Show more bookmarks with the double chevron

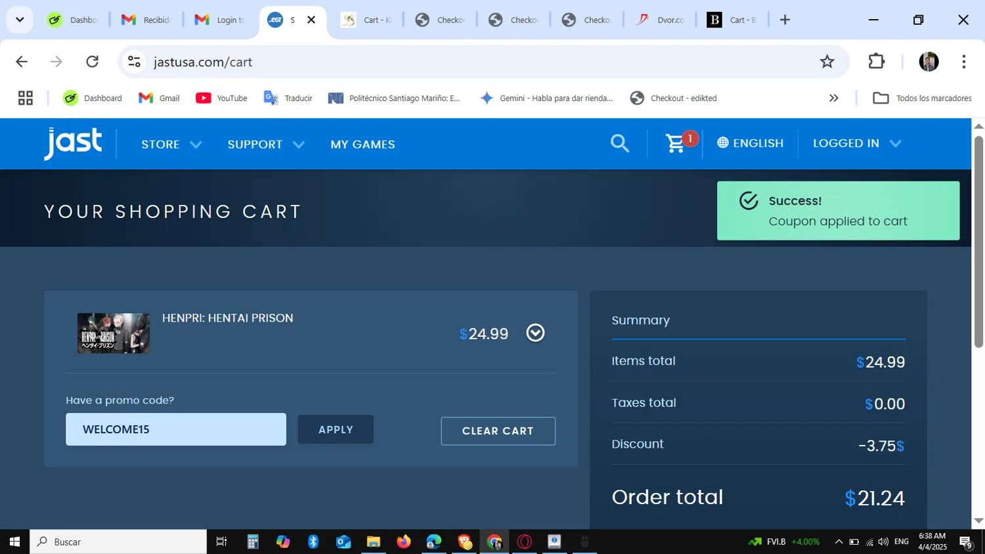point(833,98)
